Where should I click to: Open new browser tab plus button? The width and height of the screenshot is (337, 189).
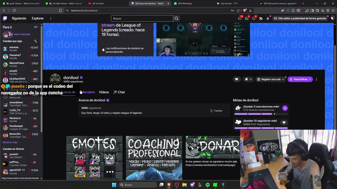[x=303, y=3]
